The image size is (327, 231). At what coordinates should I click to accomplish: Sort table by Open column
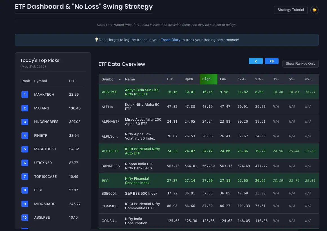[x=189, y=79]
